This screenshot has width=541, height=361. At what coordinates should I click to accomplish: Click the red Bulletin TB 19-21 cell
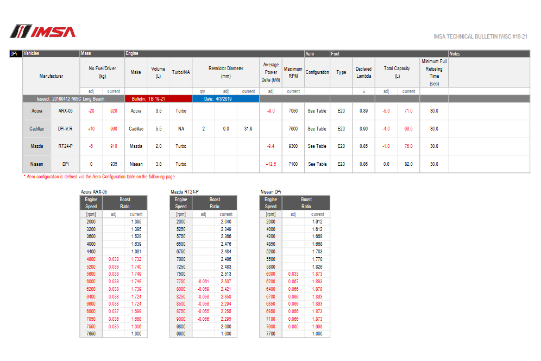click(x=158, y=99)
